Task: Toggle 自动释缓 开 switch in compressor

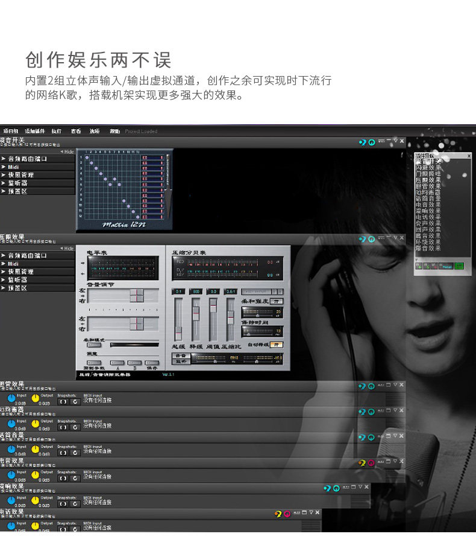Action: click(277, 345)
